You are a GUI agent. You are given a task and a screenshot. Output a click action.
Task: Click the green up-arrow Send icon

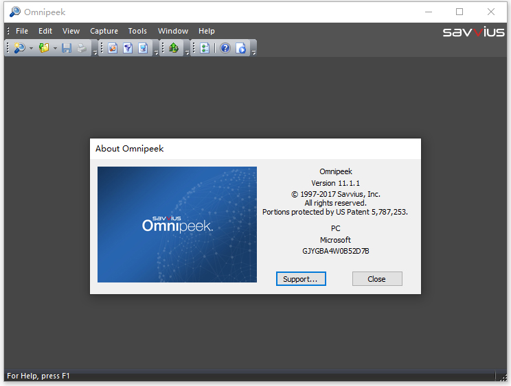(174, 48)
